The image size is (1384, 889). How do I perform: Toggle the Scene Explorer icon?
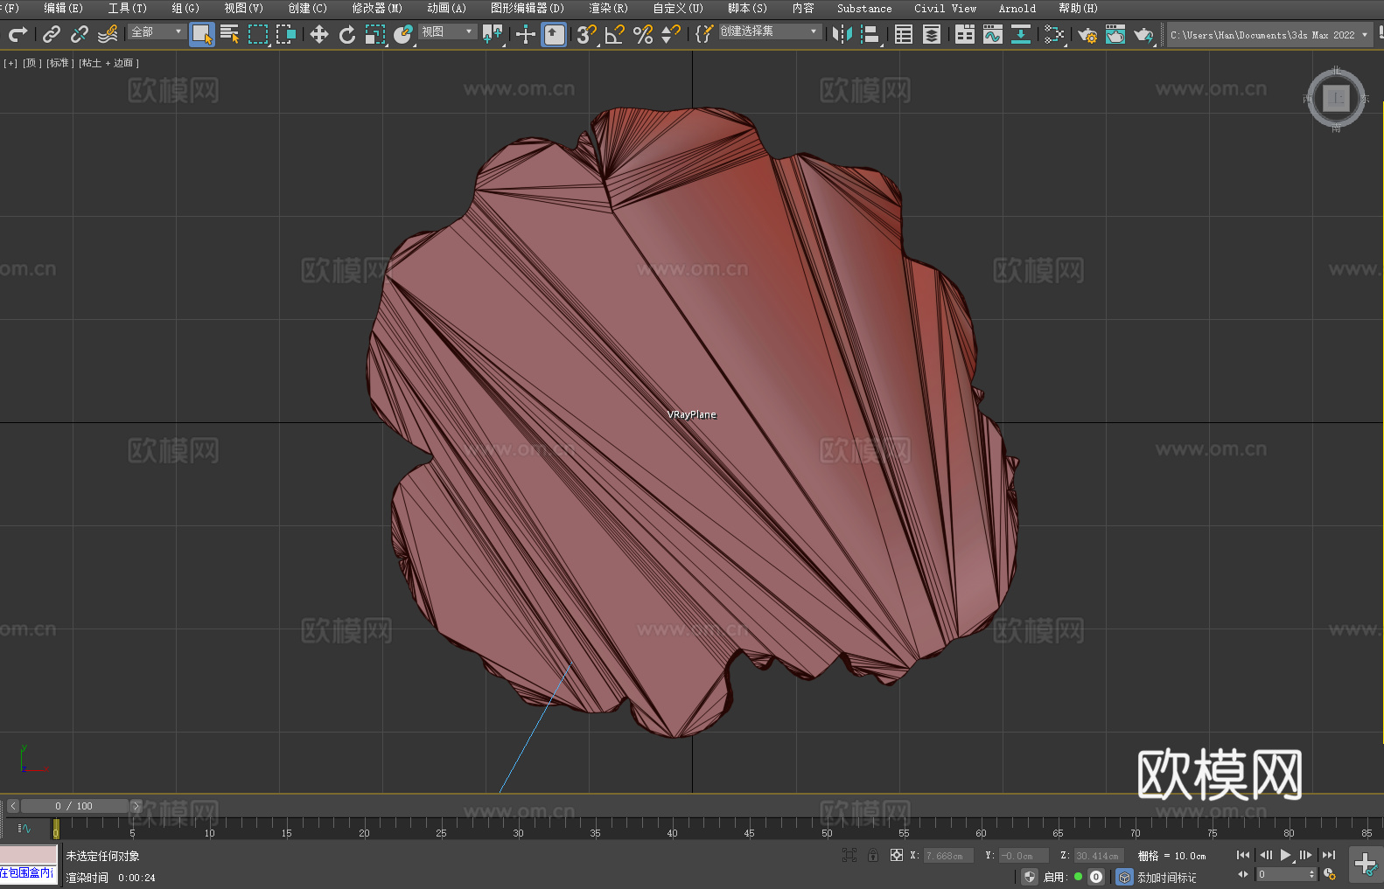pyautogui.click(x=904, y=34)
